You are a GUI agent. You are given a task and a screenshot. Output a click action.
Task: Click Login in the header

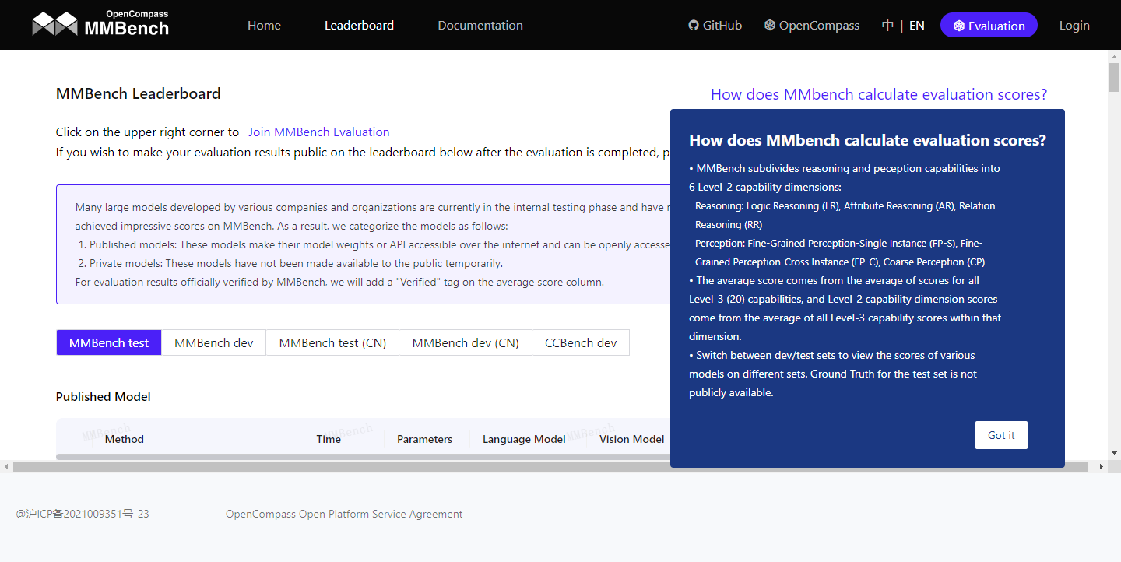click(1074, 25)
